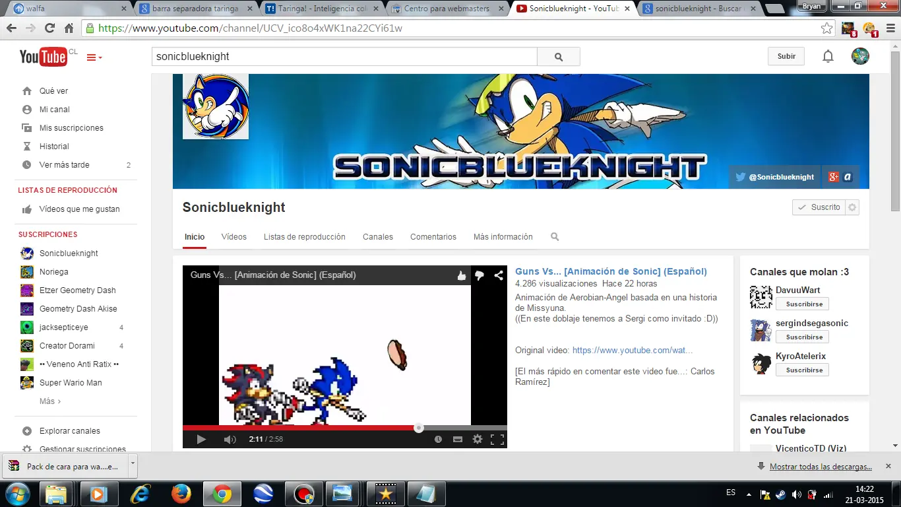
Task: Subscribe to DavuuWart with Suscribirse
Action: pos(802,304)
